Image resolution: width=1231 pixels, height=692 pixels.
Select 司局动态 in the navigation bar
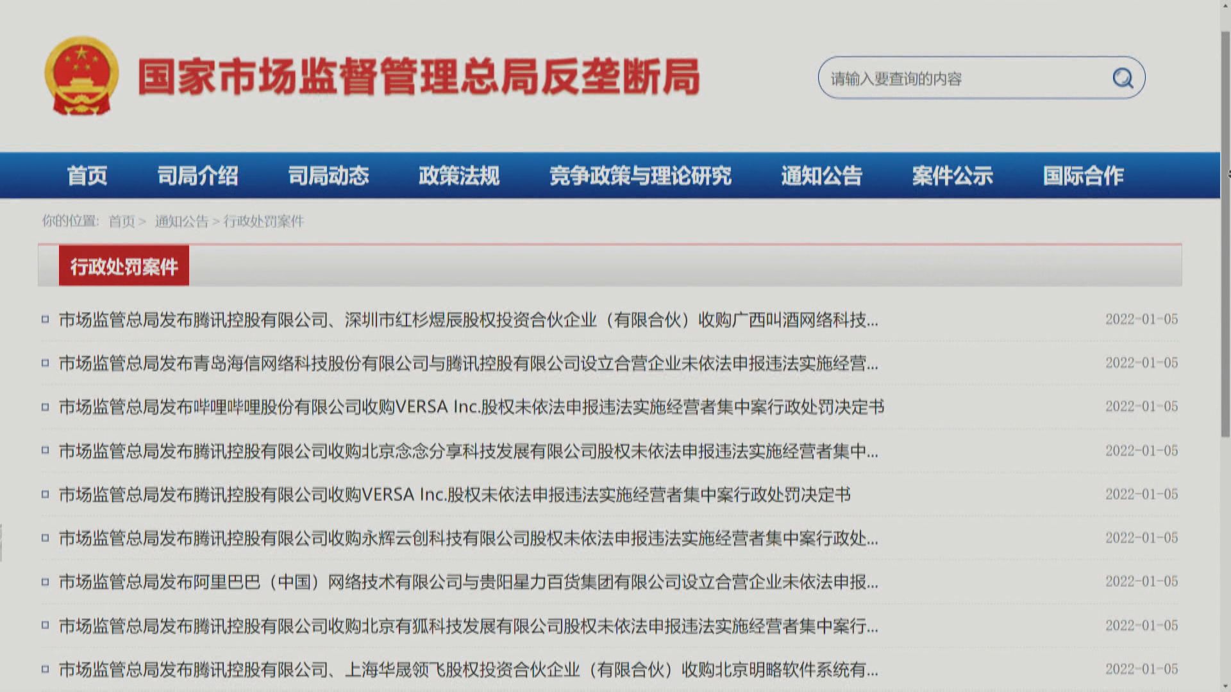pos(328,176)
